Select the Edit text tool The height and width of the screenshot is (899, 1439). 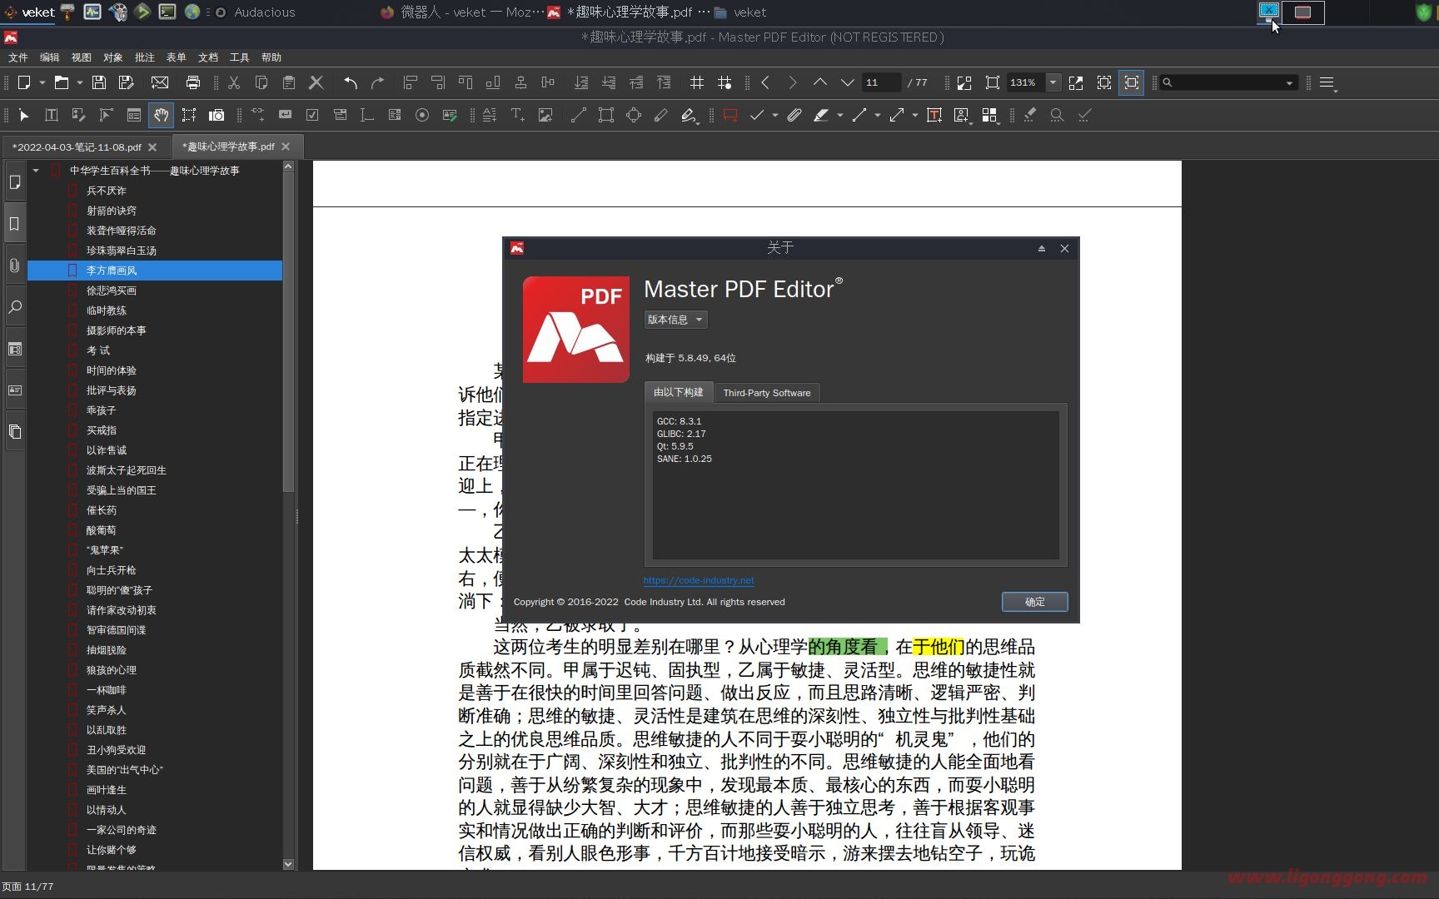pyautogui.click(x=51, y=116)
